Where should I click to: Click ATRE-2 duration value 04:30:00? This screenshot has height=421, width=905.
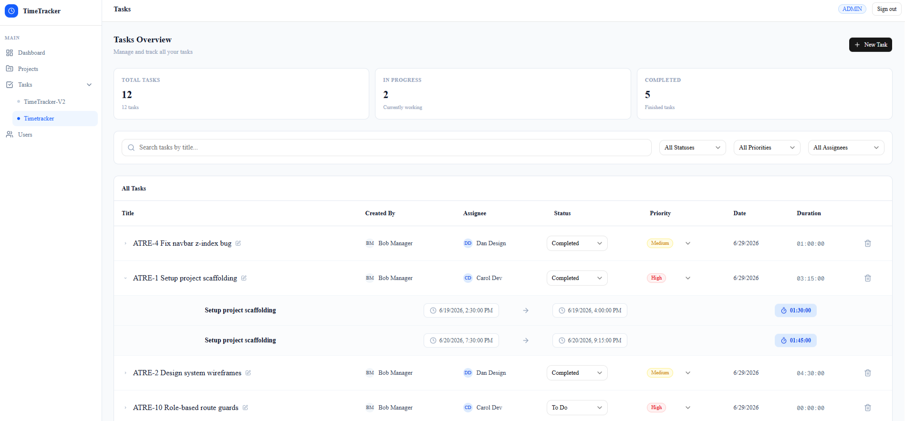click(811, 373)
